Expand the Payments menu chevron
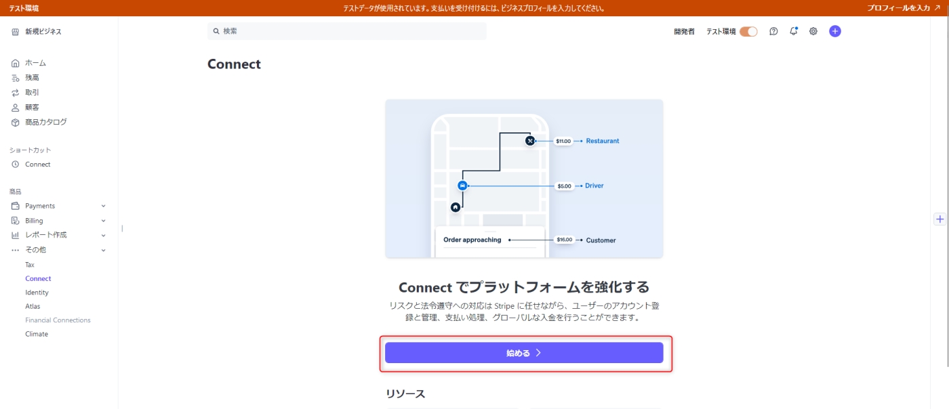The width and height of the screenshot is (949, 409). click(x=104, y=206)
